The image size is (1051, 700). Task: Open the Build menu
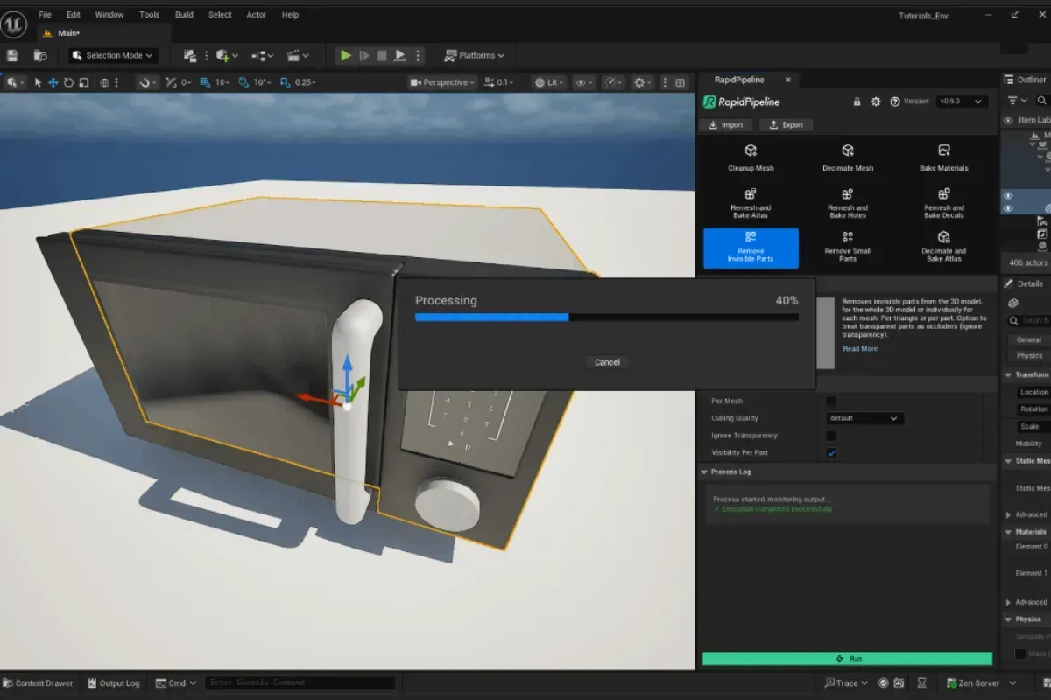tap(184, 14)
